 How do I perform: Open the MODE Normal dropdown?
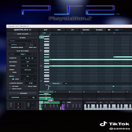click(x=29, y=70)
